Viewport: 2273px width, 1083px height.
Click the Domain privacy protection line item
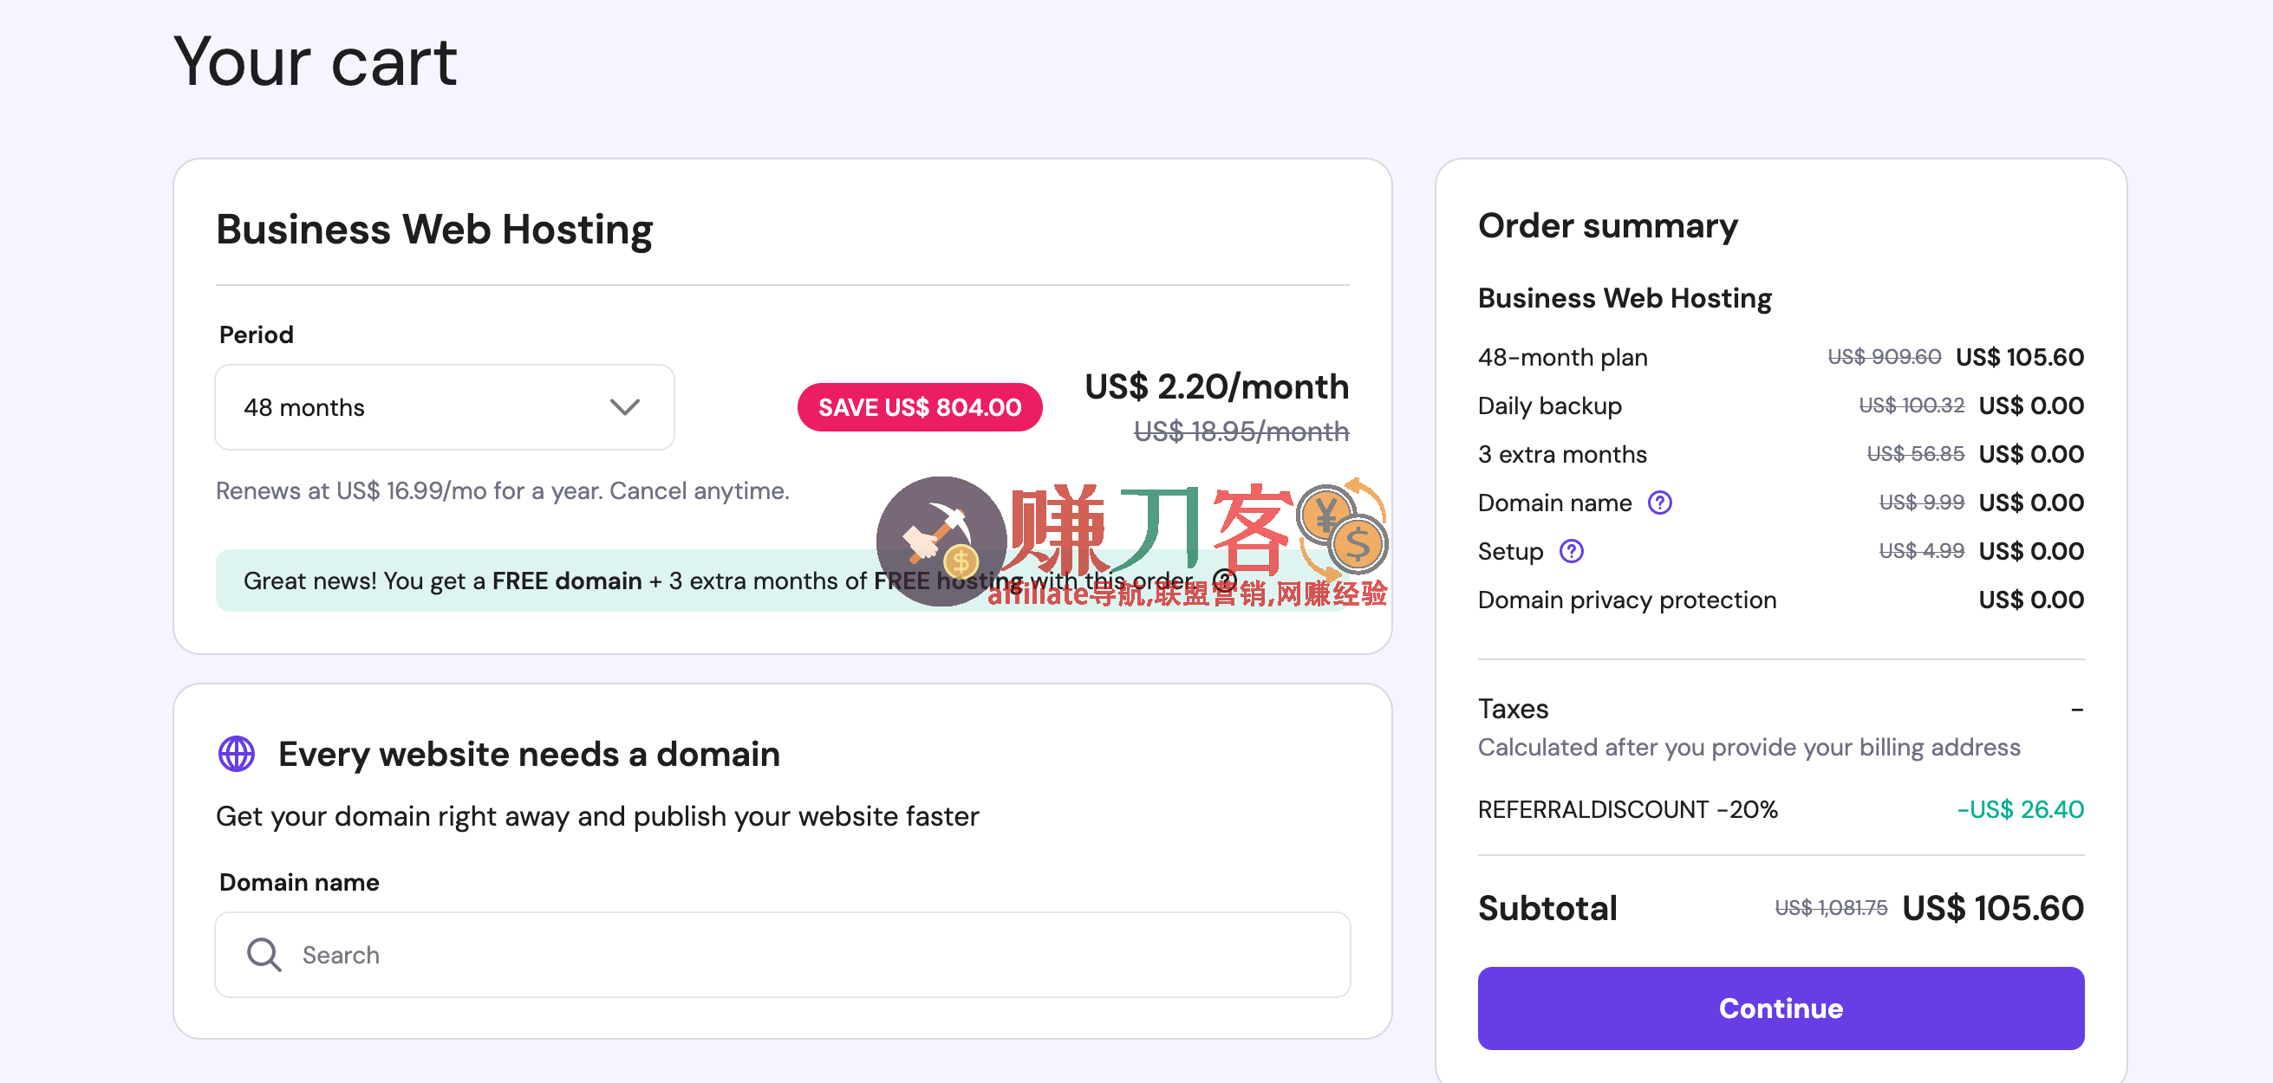(x=1626, y=600)
